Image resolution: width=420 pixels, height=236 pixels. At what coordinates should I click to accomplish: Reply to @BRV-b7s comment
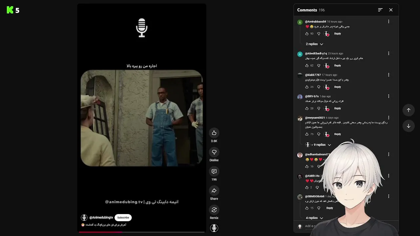(x=337, y=108)
